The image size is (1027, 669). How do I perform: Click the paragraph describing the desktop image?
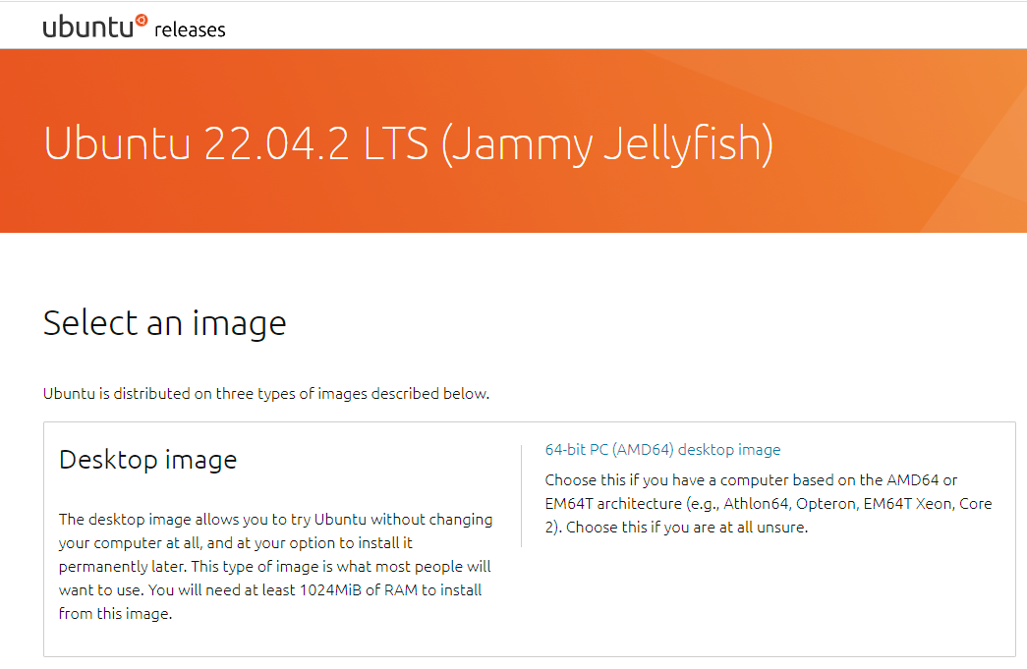click(275, 566)
